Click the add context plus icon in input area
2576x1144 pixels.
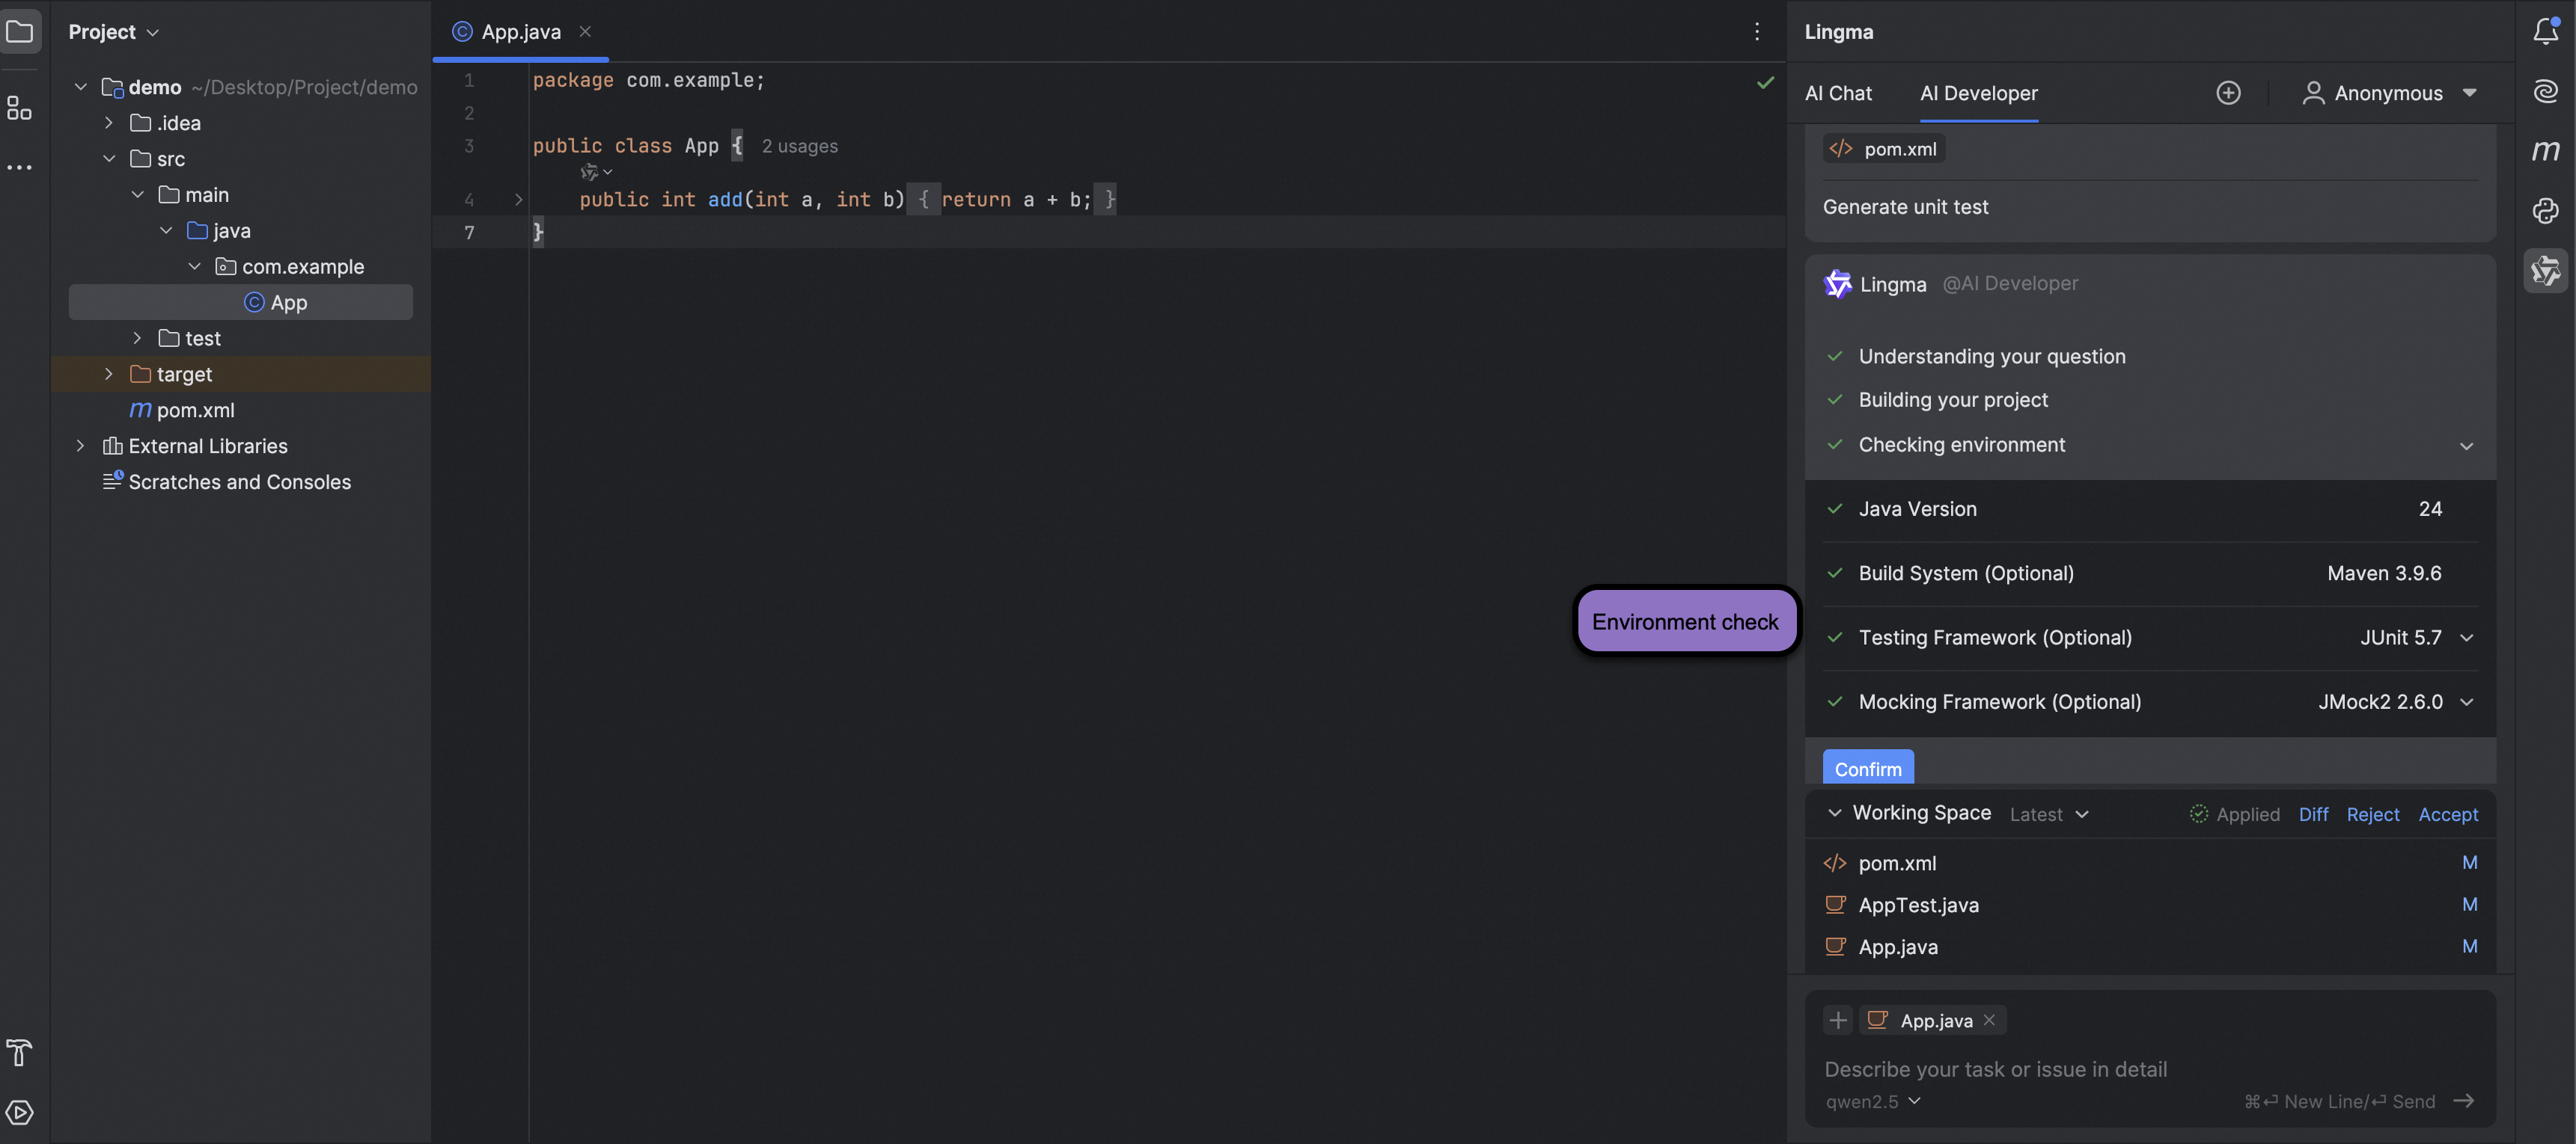point(1837,1020)
